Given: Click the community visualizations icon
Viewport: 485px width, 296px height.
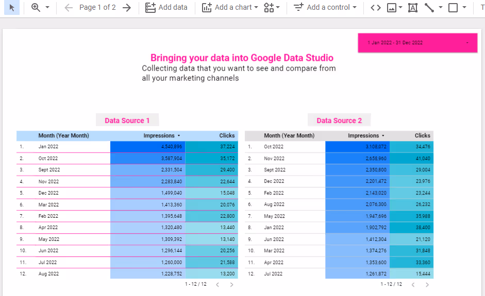Looking at the screenshot, I should pyautogui.click(x=269, y=7).
